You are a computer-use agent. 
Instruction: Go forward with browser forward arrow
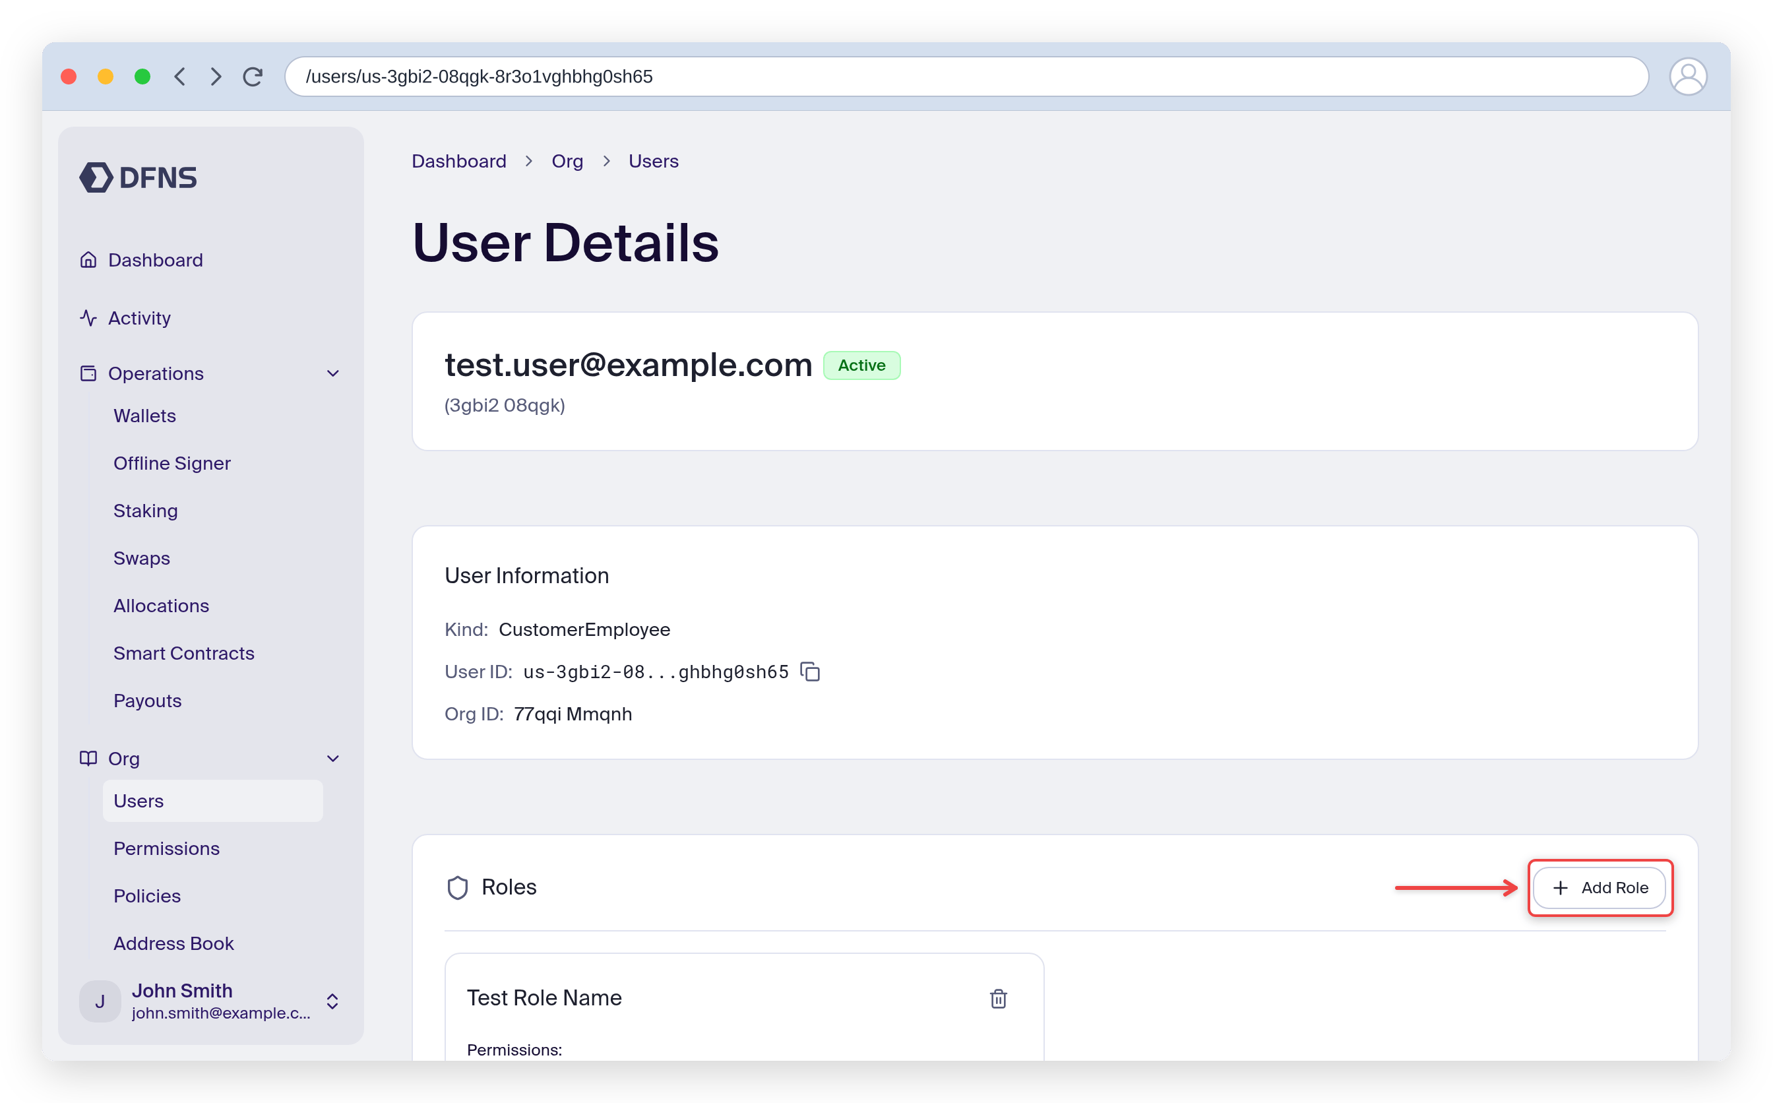coord(215,77)
